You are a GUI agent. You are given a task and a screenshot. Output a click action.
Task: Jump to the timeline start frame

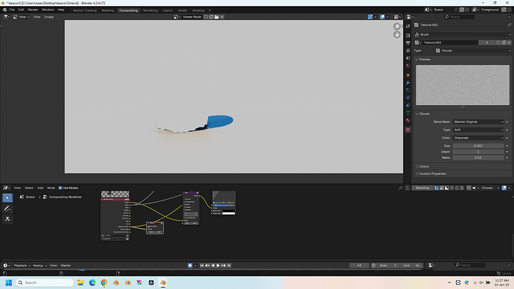pyautogui.click(x=202, y=265)
